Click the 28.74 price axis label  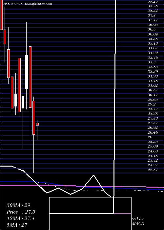pos(153,109)
